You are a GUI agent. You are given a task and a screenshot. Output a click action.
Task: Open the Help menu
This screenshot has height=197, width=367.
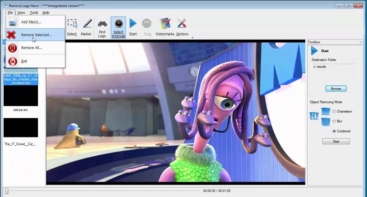(x=46, y=13)
